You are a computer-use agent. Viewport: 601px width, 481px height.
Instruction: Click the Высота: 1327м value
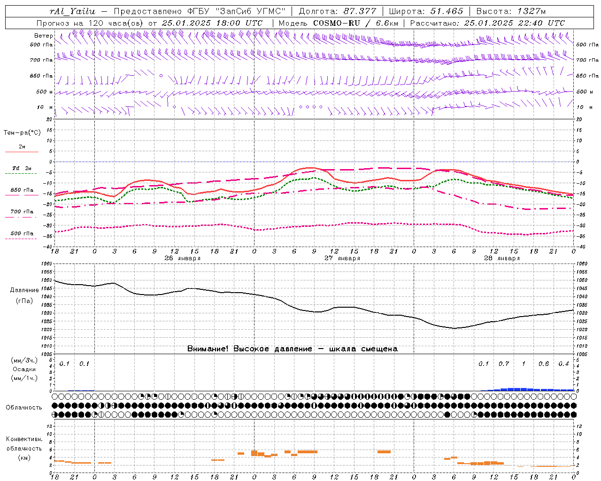coord(511,11)
